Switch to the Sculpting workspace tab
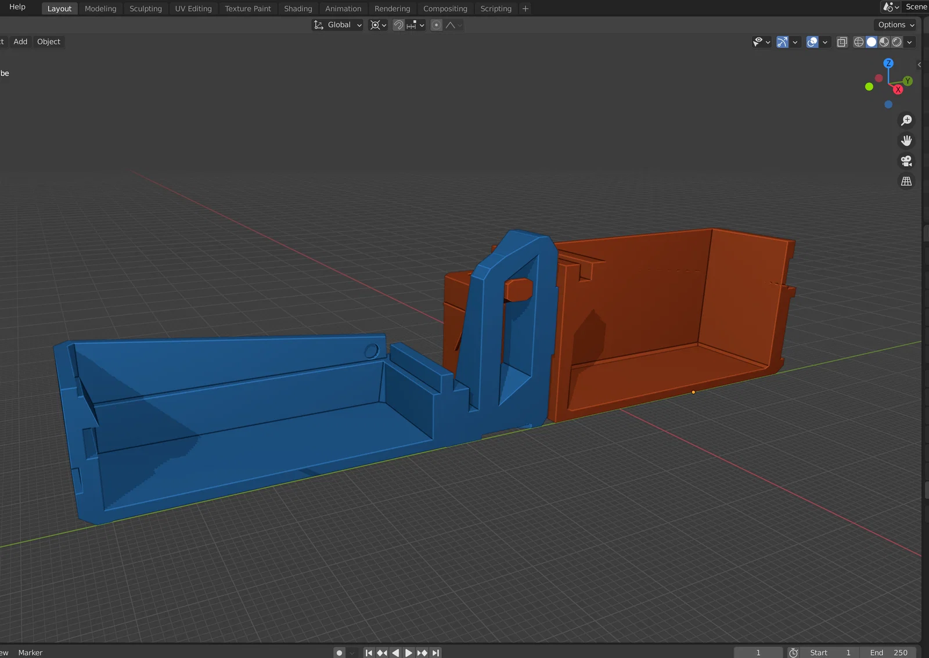 click(x=145, y=9)
